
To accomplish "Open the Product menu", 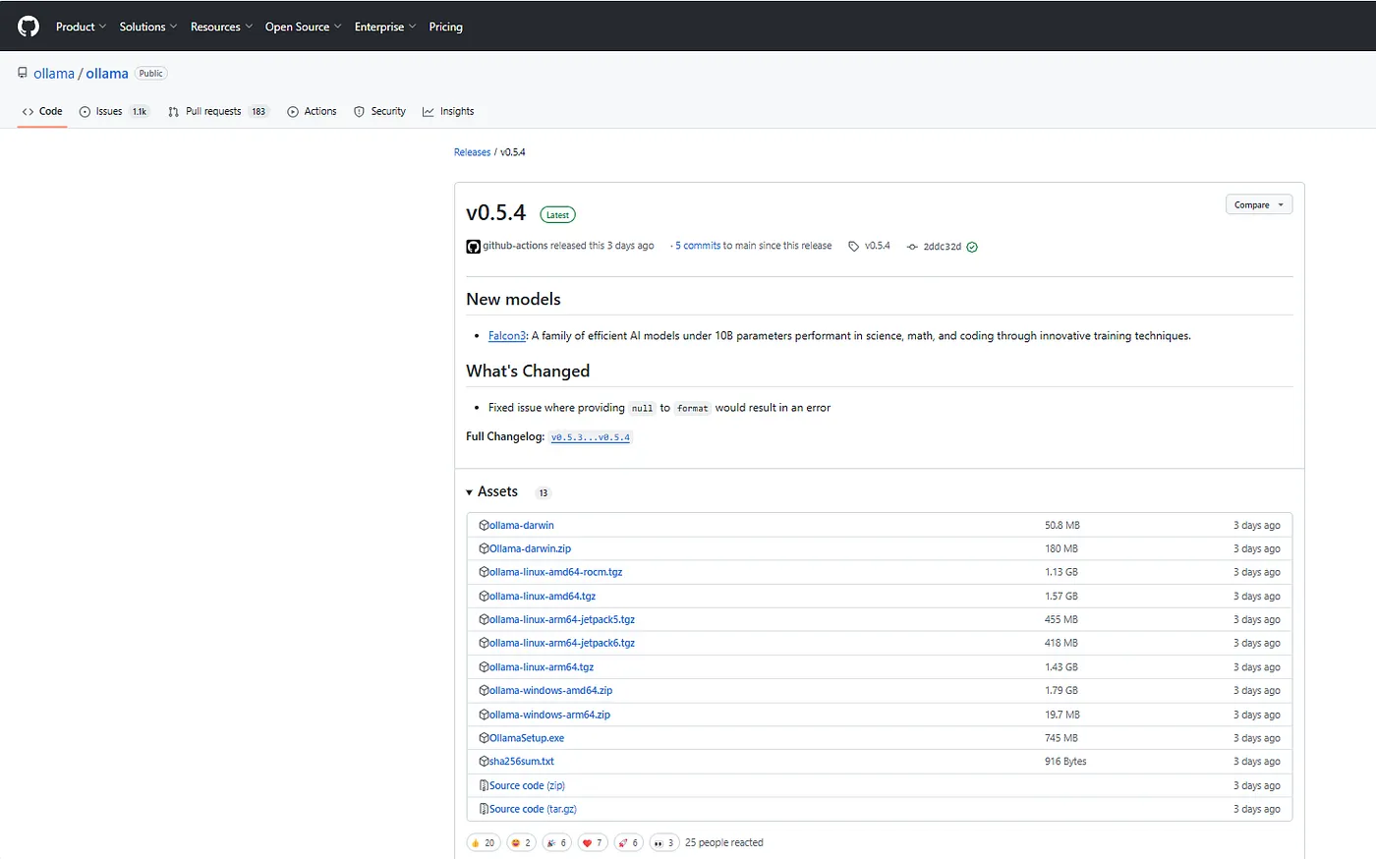I will tap(81, 27).
